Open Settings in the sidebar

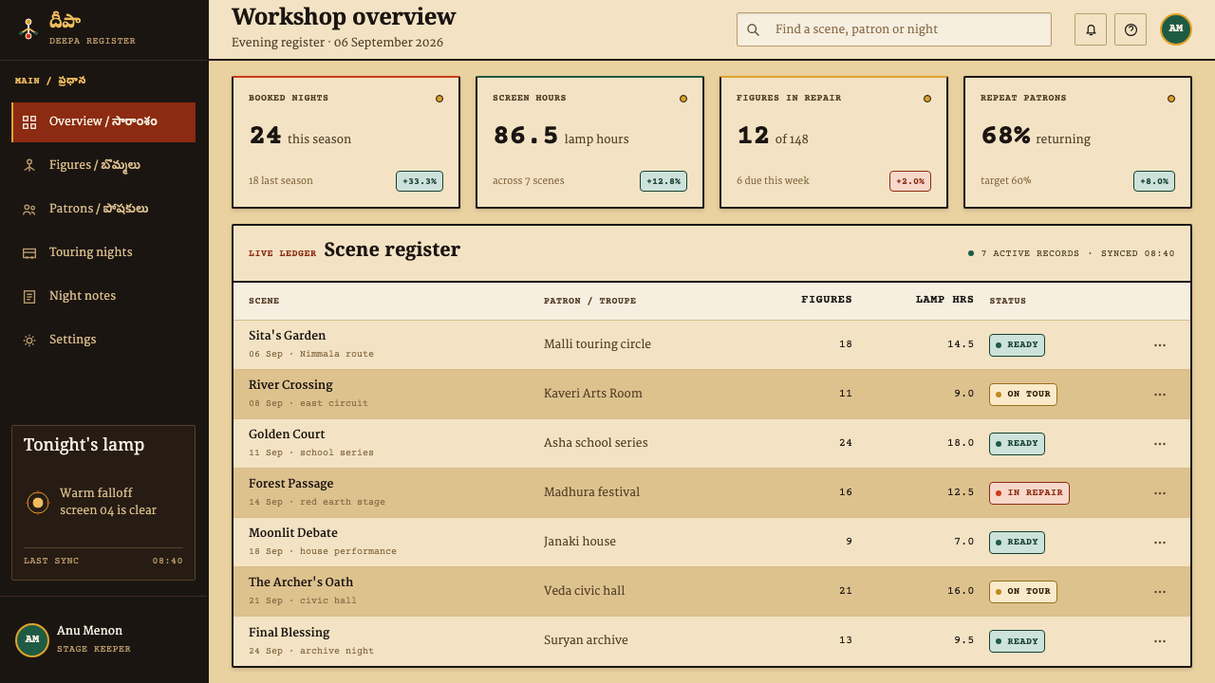(103, 341)
